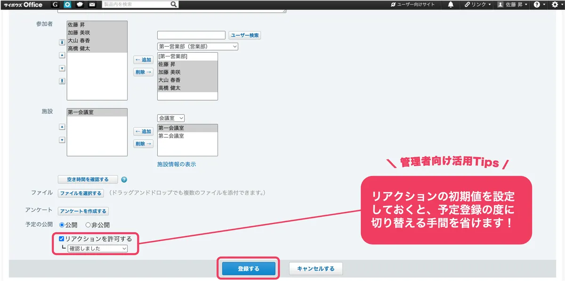Screen dimensions: 565x281
Task: Click ← 追加 for facilities
Action: (143, 132)
